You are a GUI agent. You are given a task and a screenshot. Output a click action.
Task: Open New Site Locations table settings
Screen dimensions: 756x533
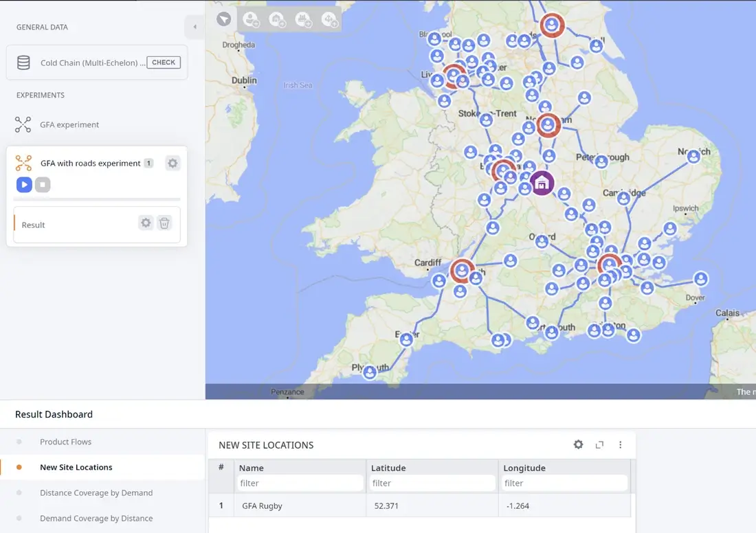pos(578,445)
